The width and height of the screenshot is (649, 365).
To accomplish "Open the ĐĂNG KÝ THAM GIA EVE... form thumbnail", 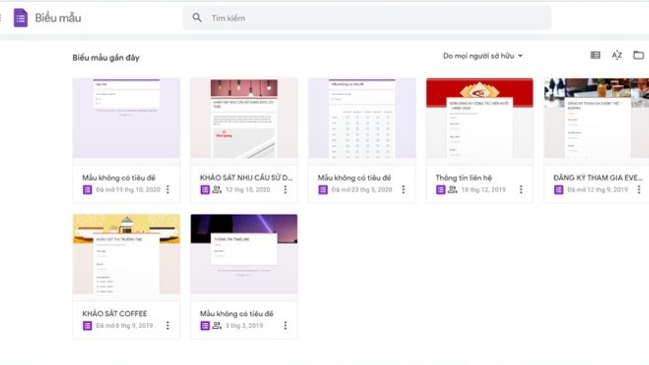I will coord(596,118).
